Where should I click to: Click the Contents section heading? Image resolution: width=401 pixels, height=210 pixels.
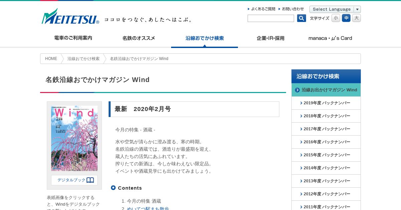pyautogui.click(x=130, y=188)
